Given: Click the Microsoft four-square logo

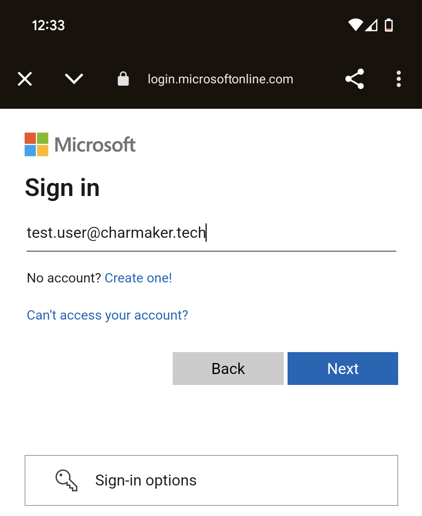Looking at the screenshot, I should [x=36, y=144].
